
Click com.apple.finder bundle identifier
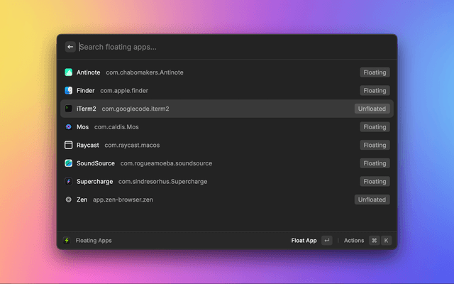click(x=124, y=90)
